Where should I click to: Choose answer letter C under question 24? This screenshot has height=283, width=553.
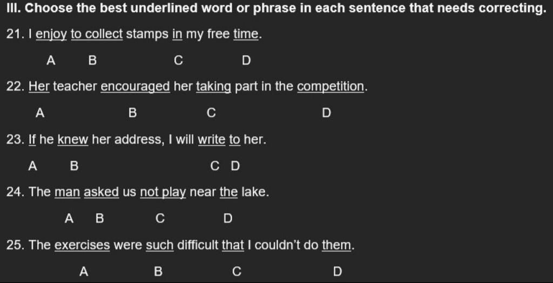[160, 219]
